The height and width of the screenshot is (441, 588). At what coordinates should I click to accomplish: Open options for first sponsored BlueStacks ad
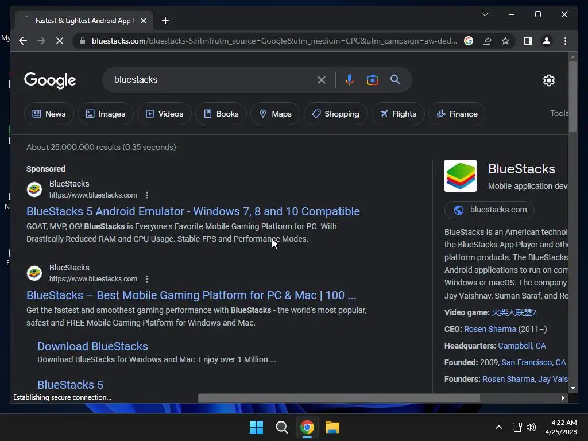click(x=147, y=195)
